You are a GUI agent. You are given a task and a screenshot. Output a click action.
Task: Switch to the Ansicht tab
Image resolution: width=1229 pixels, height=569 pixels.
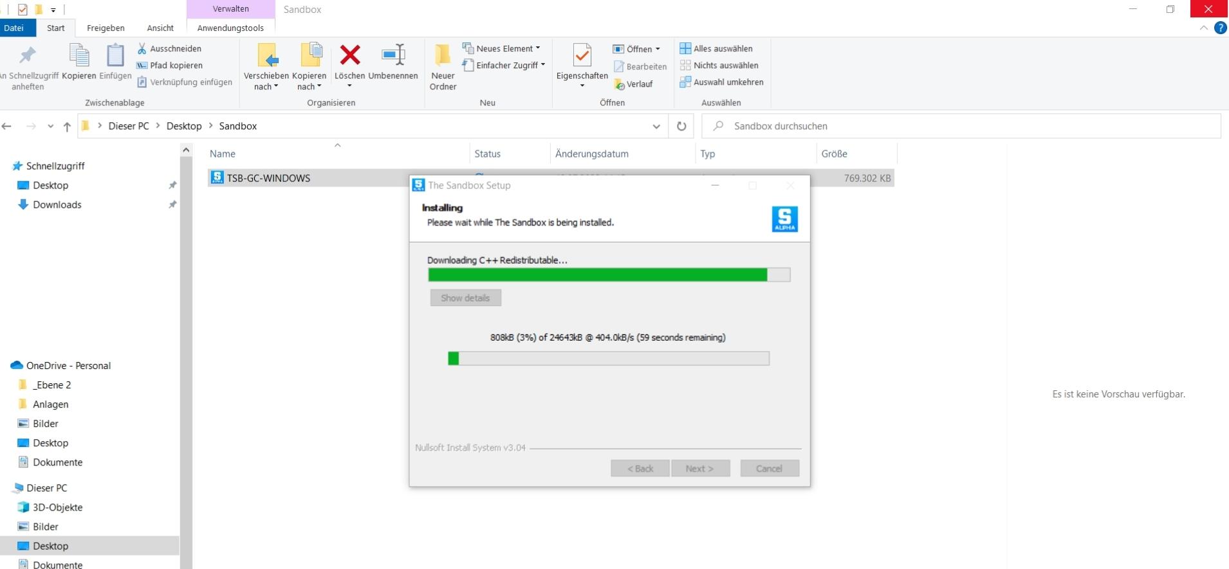160,28
